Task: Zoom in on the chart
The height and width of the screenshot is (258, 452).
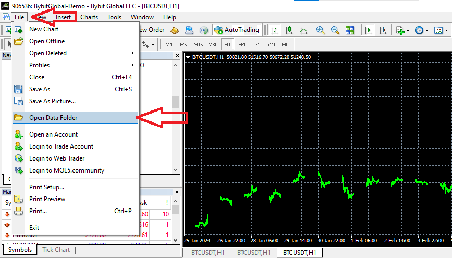Action: pos(320,30)
